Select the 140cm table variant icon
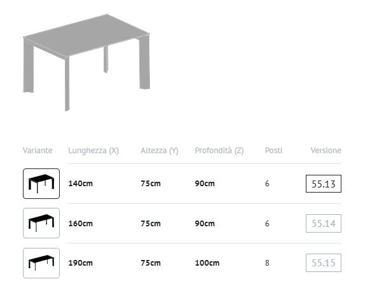 click(x=41, y=184)
